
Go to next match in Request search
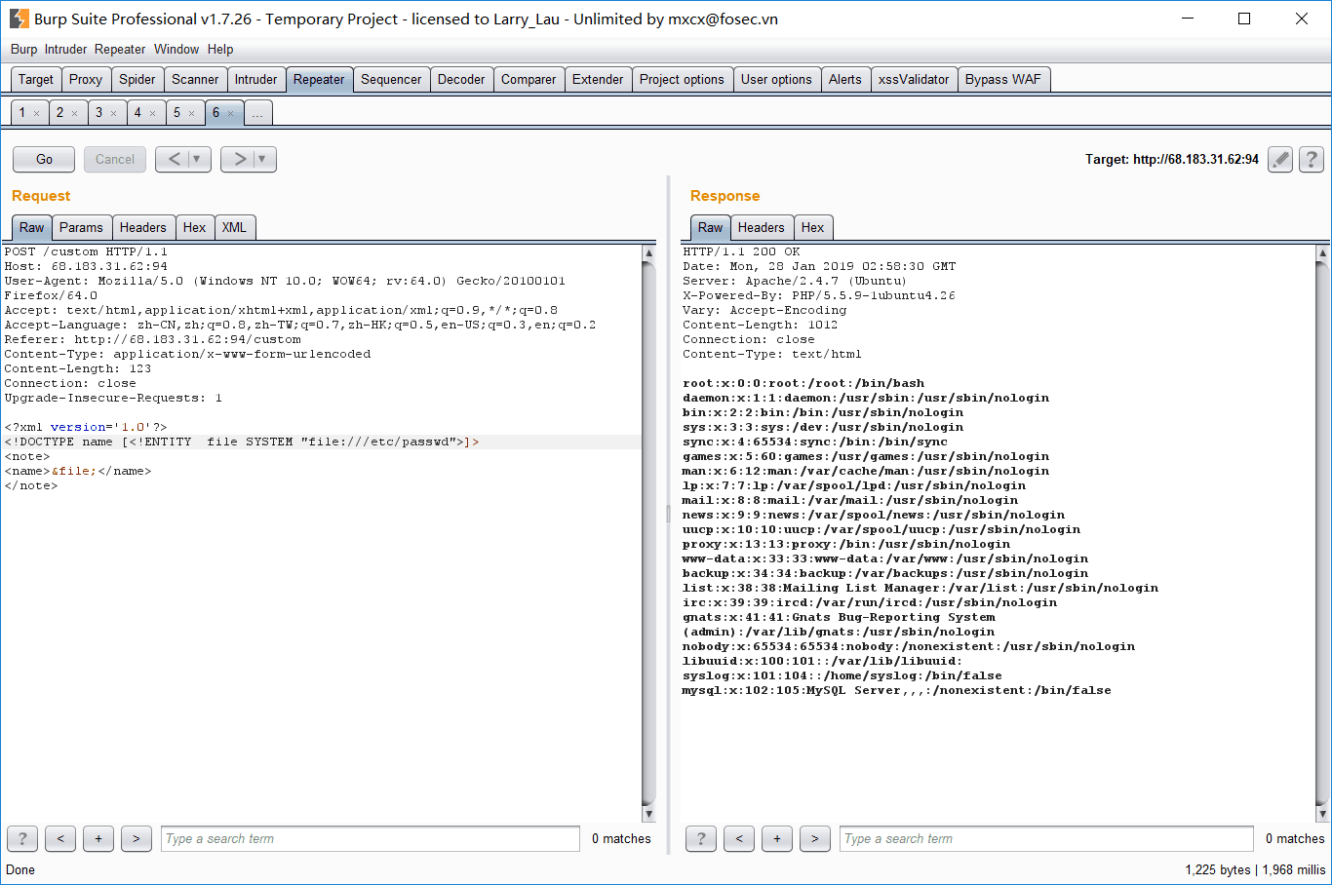[x=137, y=838]
